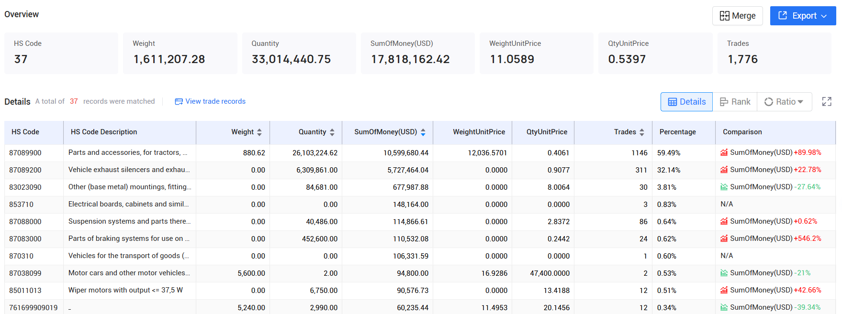The image size is (842, 314).
Task: Click 'Vehicle exhaust silencers' description
Action: (129, 170)
